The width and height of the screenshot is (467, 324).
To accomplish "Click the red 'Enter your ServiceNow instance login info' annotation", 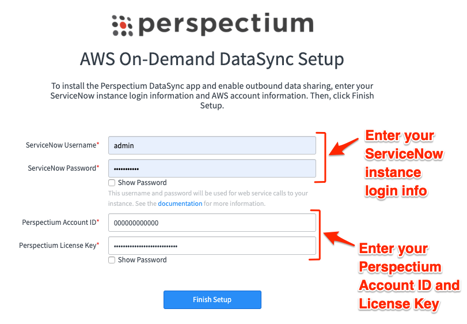I will point(404,163).
